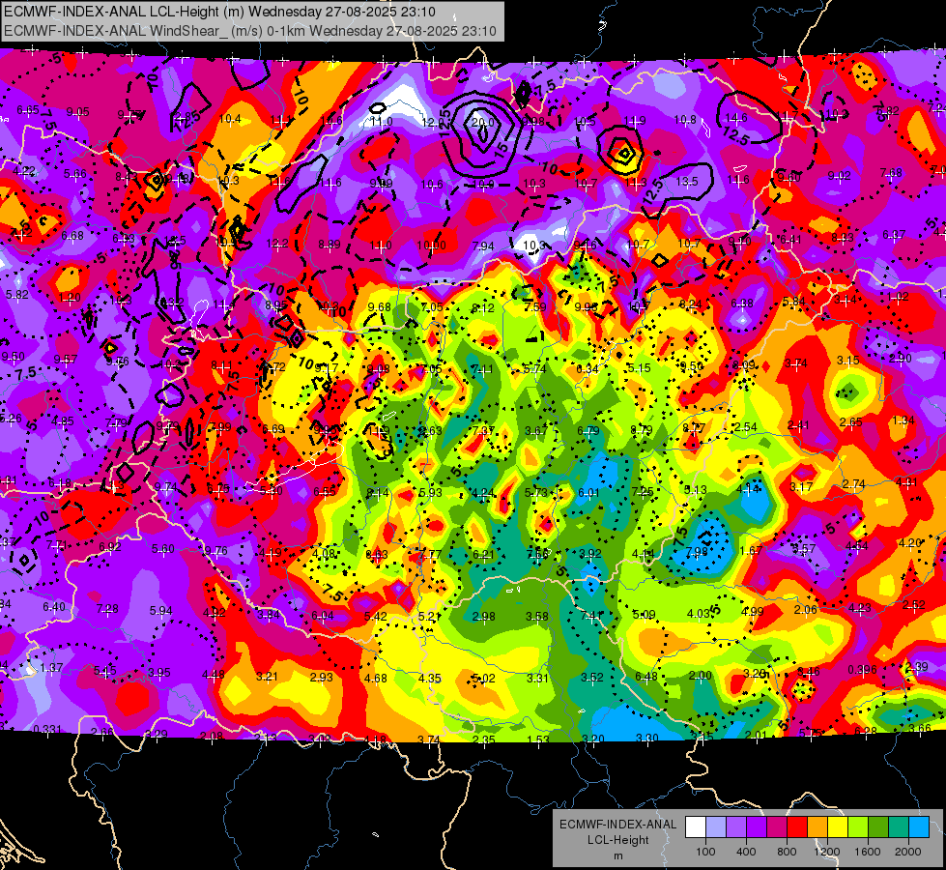This screenshot has height=870, width=946.
Task: Click the '3.52' grid value
Action: [x=591, y=678]
